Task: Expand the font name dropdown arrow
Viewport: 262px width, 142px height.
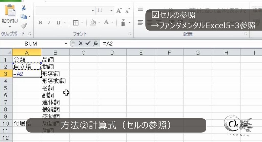Action: pyautogui.click(x=93, y=11)
